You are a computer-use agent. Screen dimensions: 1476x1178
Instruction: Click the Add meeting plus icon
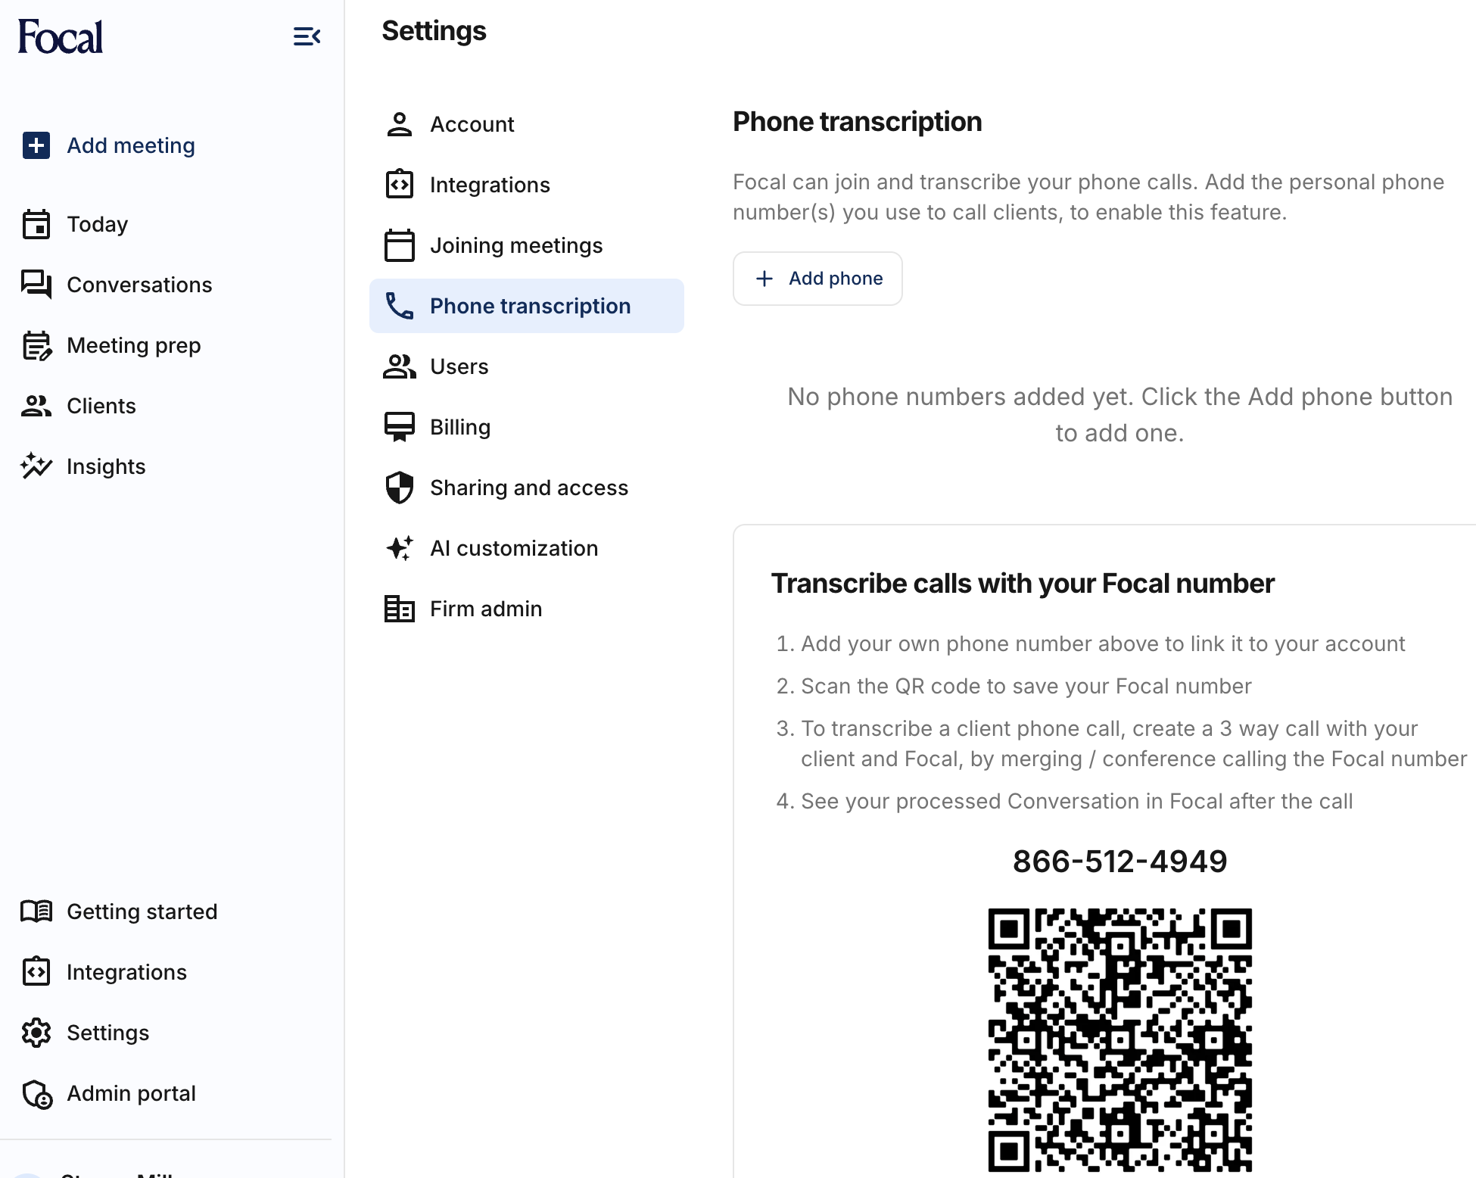(36, 145)
